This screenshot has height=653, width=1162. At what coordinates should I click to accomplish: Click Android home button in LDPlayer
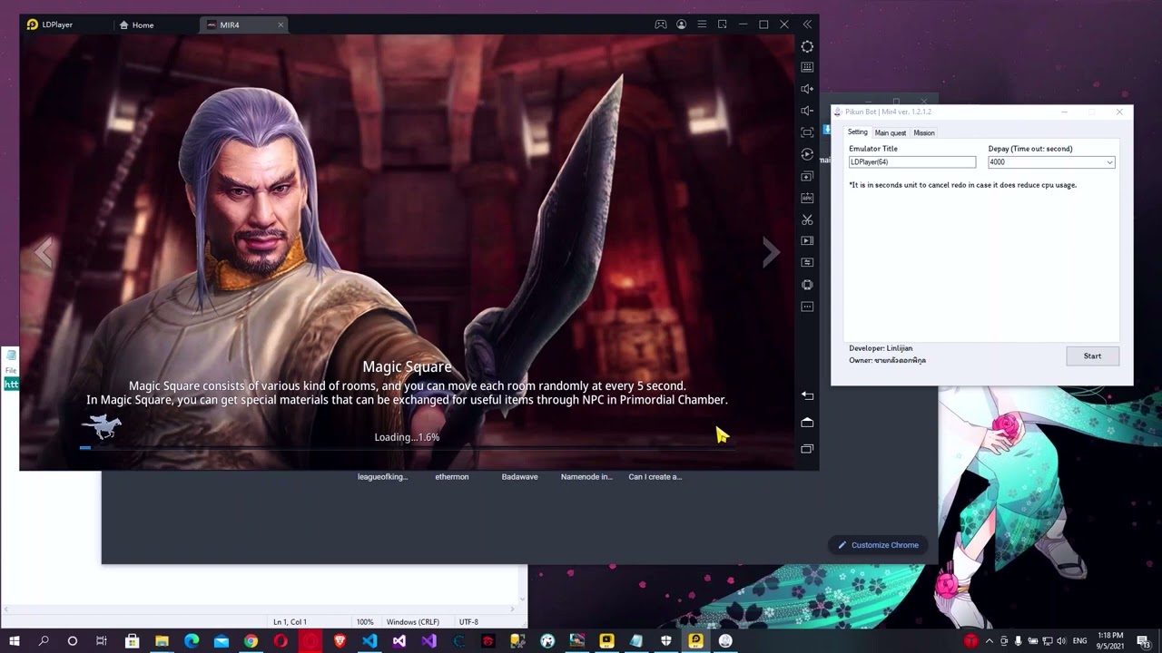(807, 423)
